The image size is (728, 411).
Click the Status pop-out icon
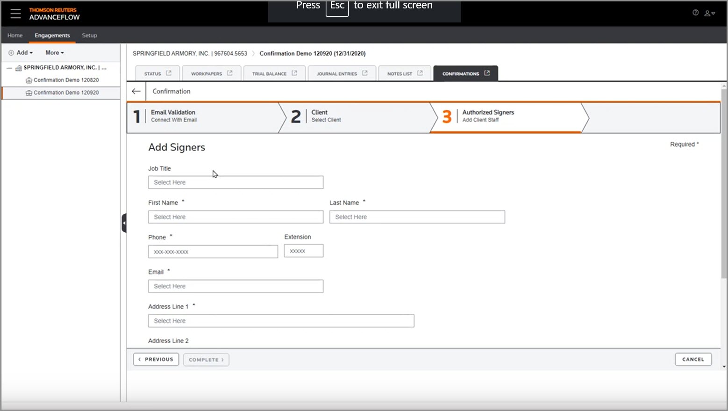point(170,73)
